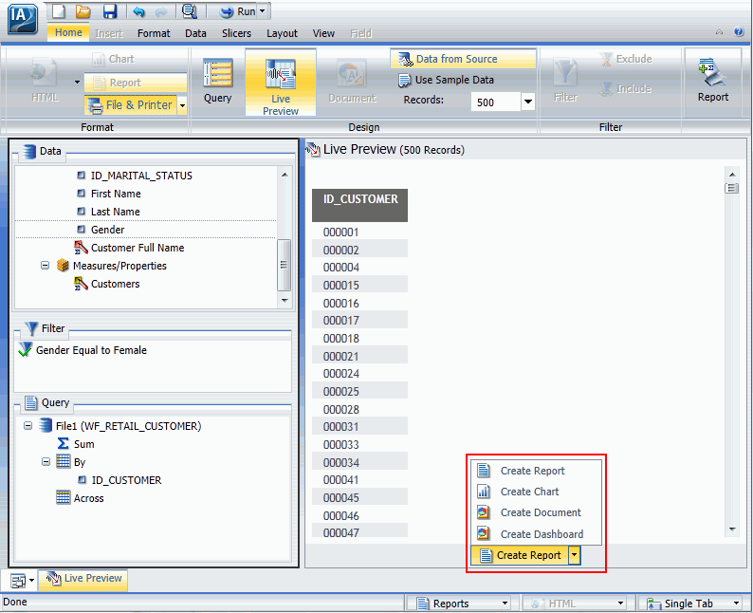The image size is (753, 613).
Task: Toggle the Create Report dropdown arrow
Action: (575, 555)
